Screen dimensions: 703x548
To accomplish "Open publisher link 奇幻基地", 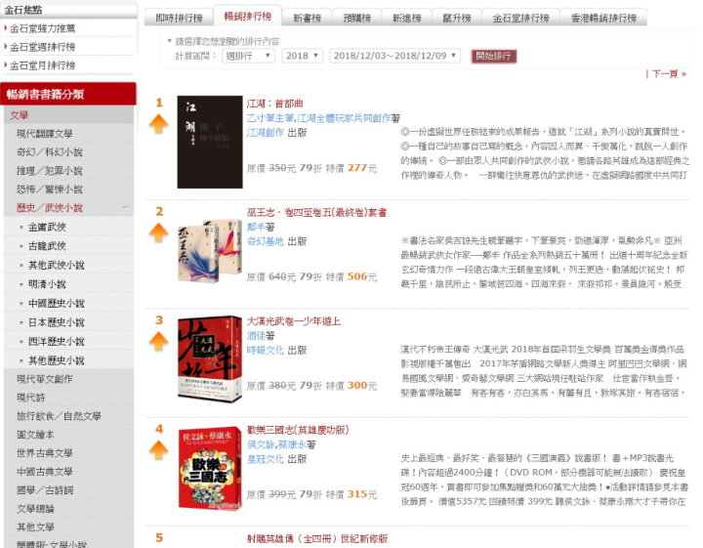I will pos(266,241).
